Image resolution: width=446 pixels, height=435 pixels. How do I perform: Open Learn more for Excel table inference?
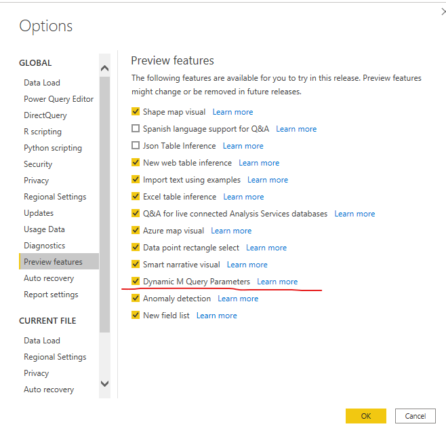(243, 197)
